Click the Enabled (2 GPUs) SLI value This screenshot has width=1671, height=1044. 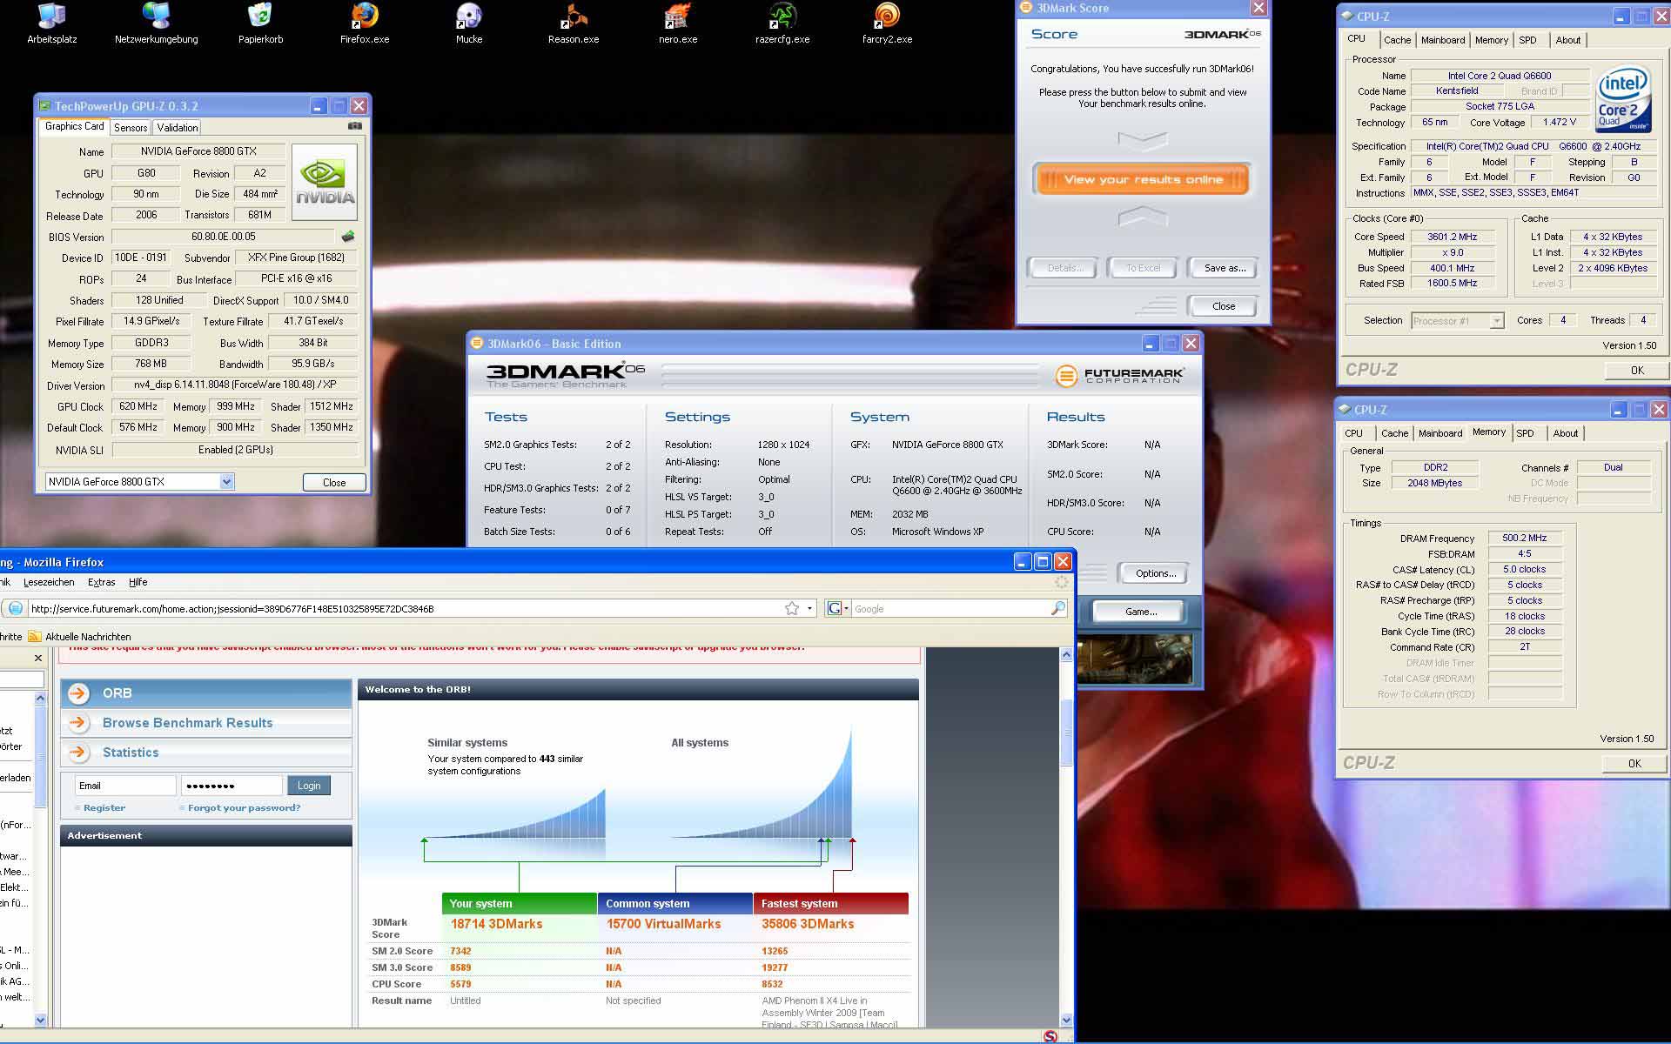coord(235,450)
